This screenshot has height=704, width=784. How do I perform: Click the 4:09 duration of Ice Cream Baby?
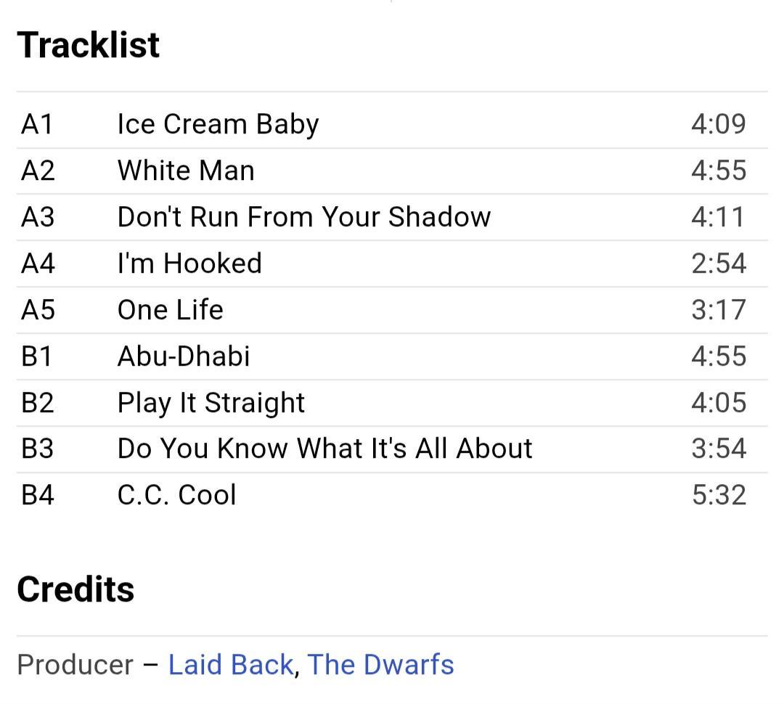pos(718,124)
